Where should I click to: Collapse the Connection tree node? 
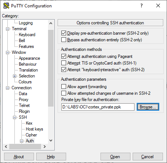click(x=8, y=88)
